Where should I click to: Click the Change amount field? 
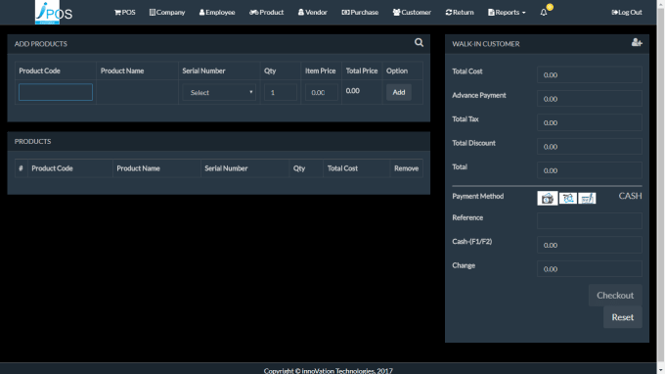pyautogui.click(x=590, y=268)
